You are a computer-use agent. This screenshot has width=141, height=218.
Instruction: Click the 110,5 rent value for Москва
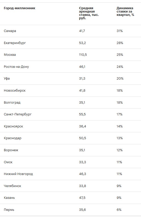click(83, 55)
